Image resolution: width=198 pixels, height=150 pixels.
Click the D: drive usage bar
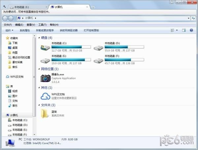[x=124, y=47]
